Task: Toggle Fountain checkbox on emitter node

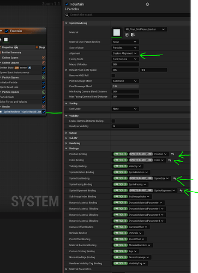Action: pos(7,31)
